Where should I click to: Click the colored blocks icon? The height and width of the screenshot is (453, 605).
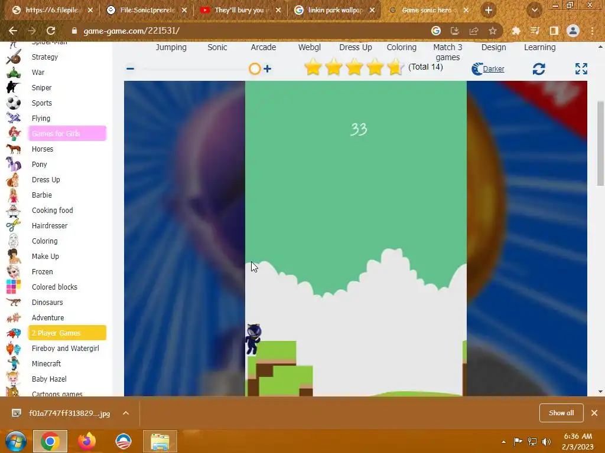14,287
